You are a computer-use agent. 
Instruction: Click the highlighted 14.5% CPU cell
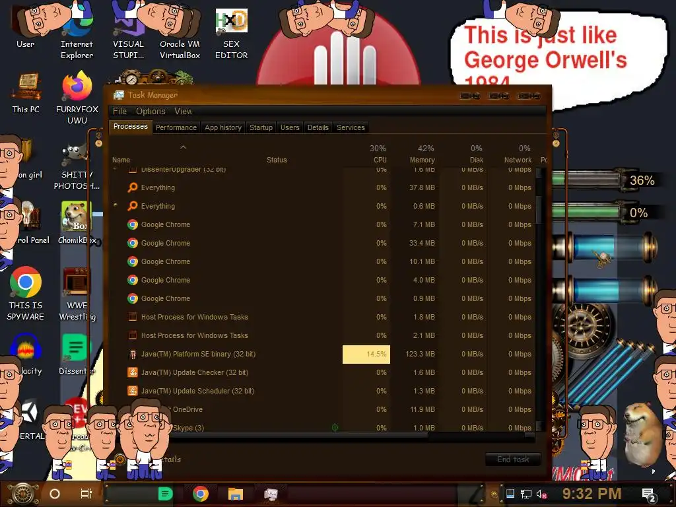(366, 355)
